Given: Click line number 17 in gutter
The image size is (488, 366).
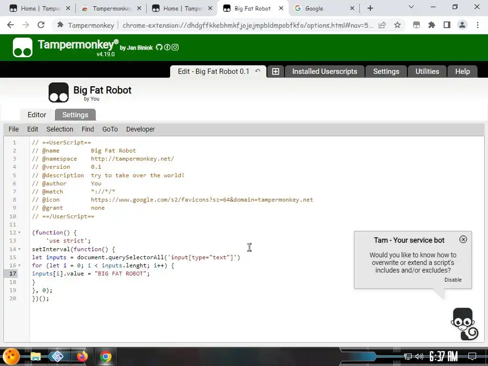Looking at the screenshot, I should pos(13,274).
